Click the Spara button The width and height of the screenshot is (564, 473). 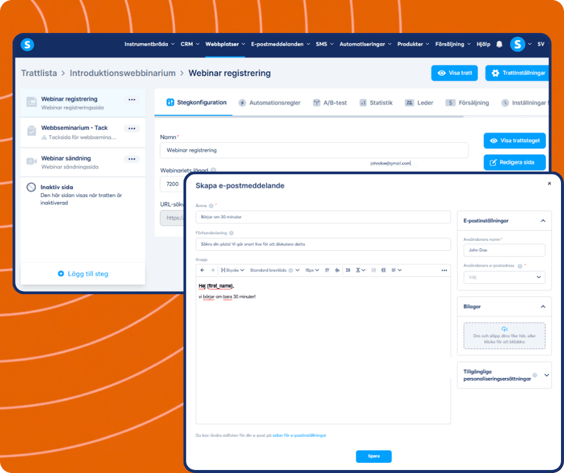point(374,456)
